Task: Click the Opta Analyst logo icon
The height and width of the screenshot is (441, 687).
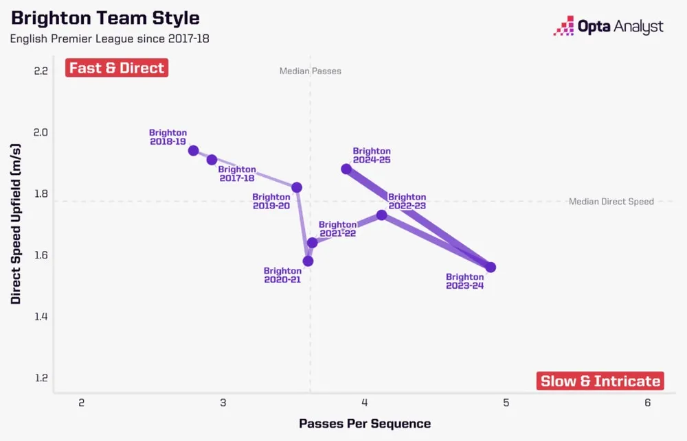Action: click(x=563, y=27)
